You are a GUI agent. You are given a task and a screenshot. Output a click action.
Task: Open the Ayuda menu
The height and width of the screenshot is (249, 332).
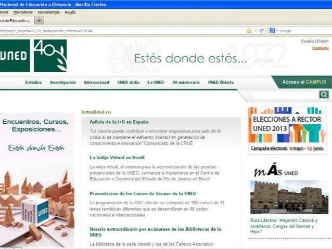(x=70, y=12)
